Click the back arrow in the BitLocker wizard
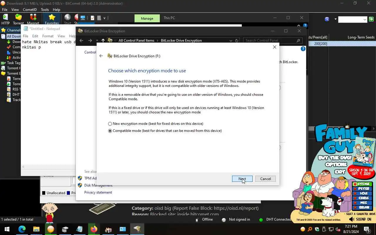This screenshot has width=376, height=235. (101, 56)
